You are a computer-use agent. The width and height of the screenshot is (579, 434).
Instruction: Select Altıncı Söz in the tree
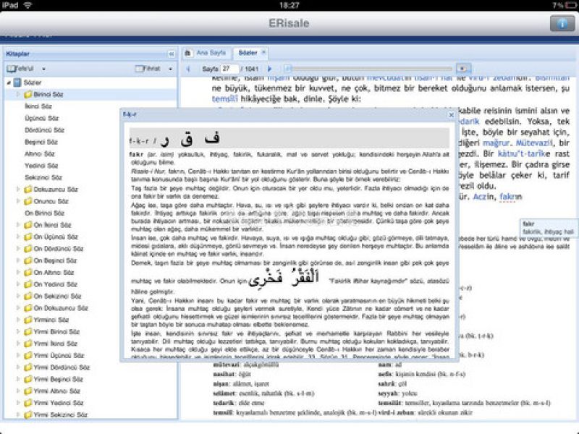click(x=40, y=153)
